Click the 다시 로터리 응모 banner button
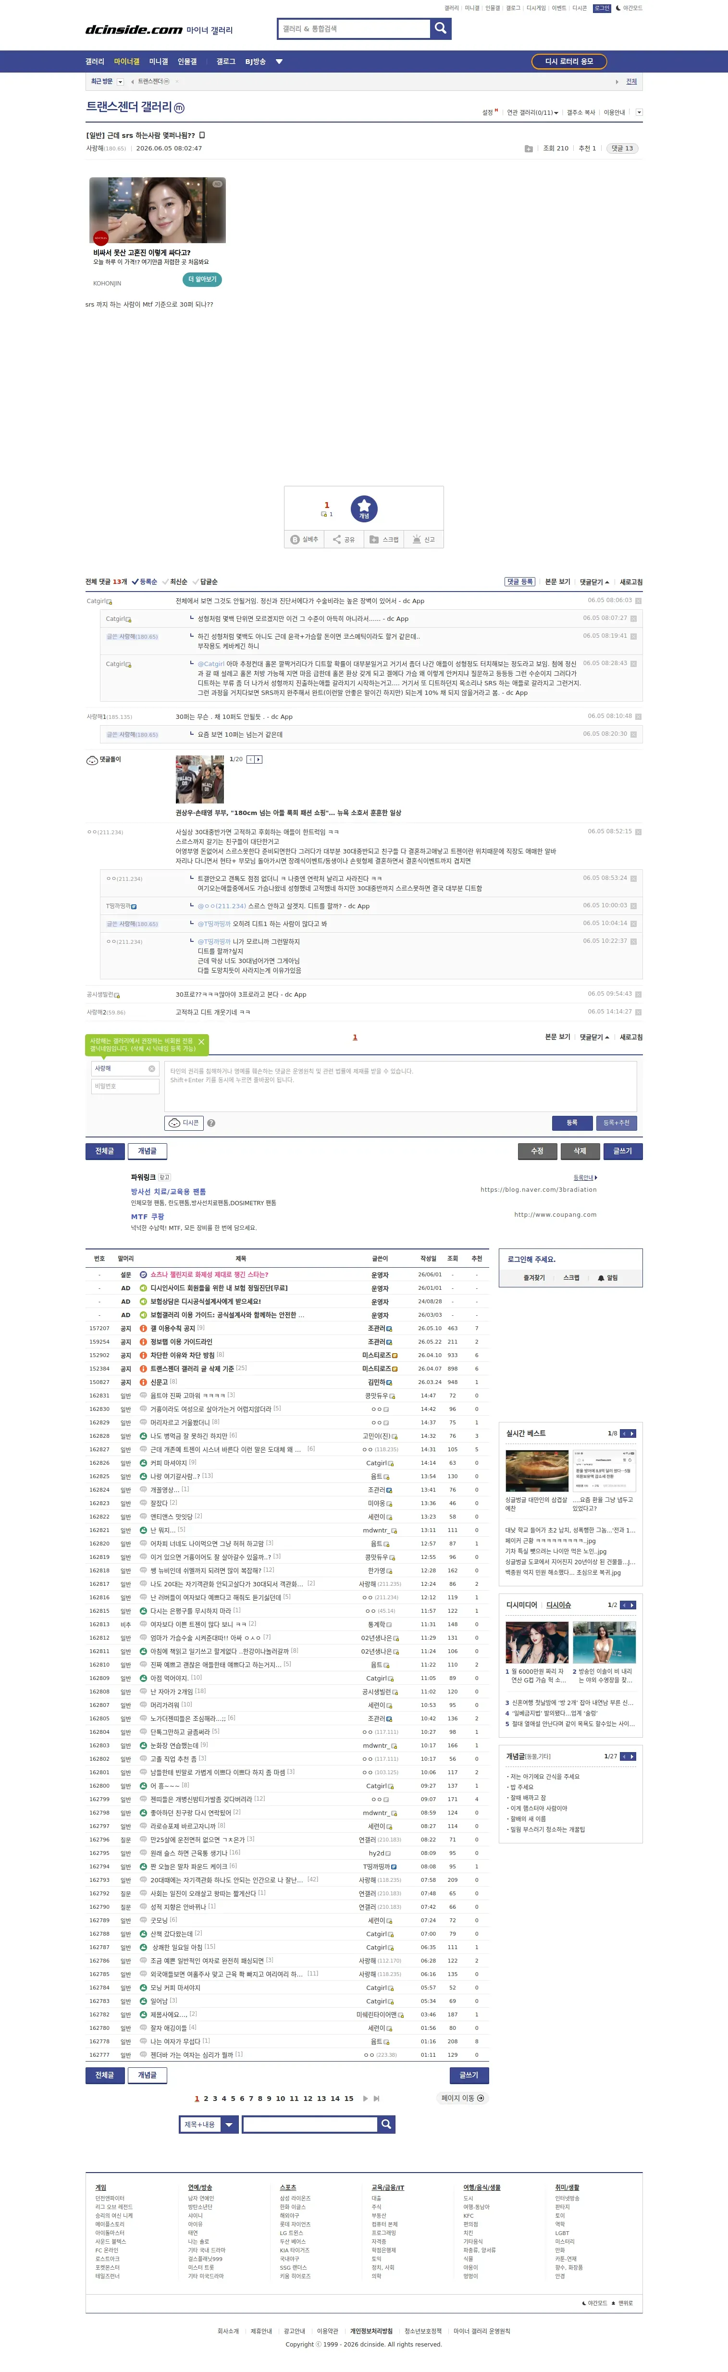 [x=569, y=62]
